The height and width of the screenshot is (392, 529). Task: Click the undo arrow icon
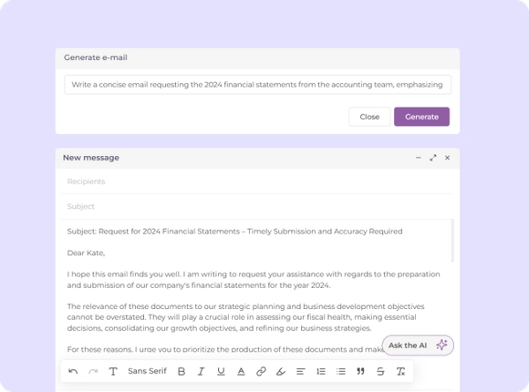(x=73, y=371)
